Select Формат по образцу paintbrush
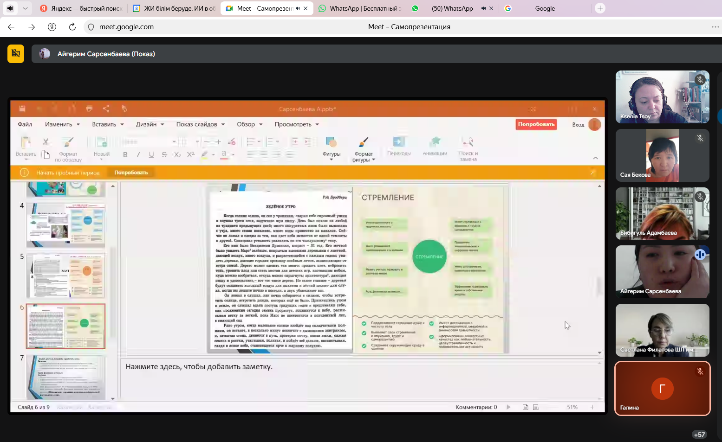The height and width of the screenshot is (442, 722). [x=68, y=142]
